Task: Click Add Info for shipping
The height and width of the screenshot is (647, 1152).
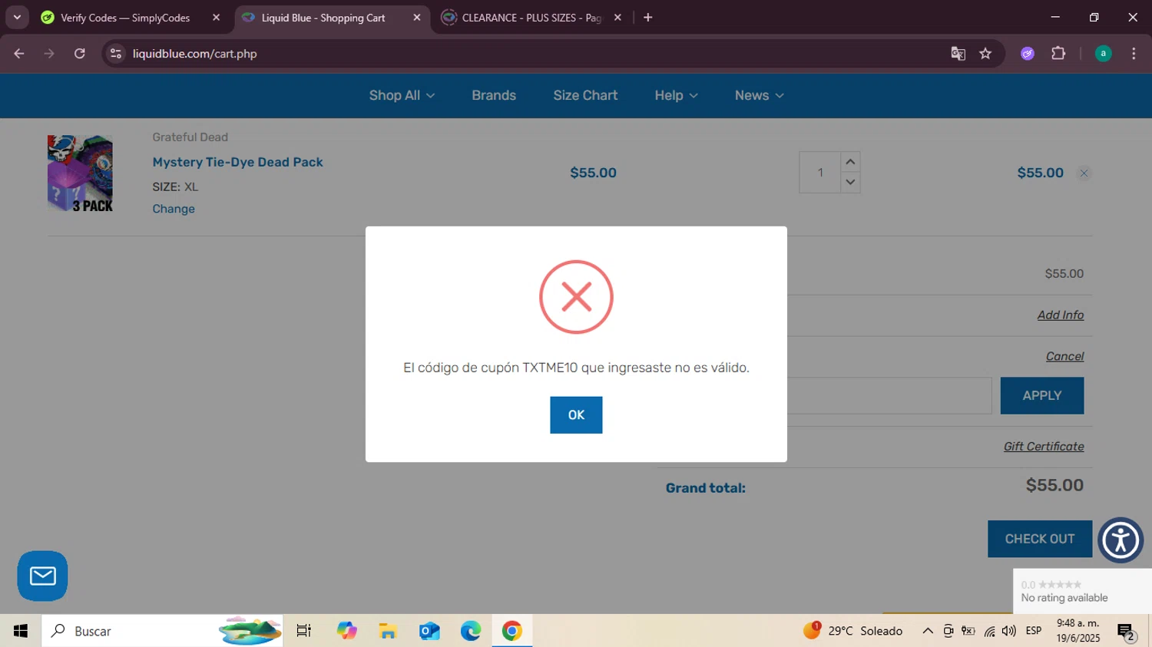Action: coord(1060,315)
